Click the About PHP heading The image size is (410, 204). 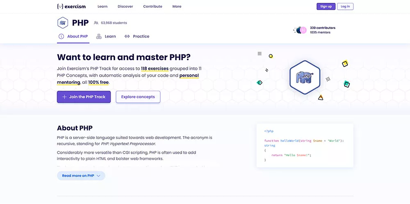(75, 128)
